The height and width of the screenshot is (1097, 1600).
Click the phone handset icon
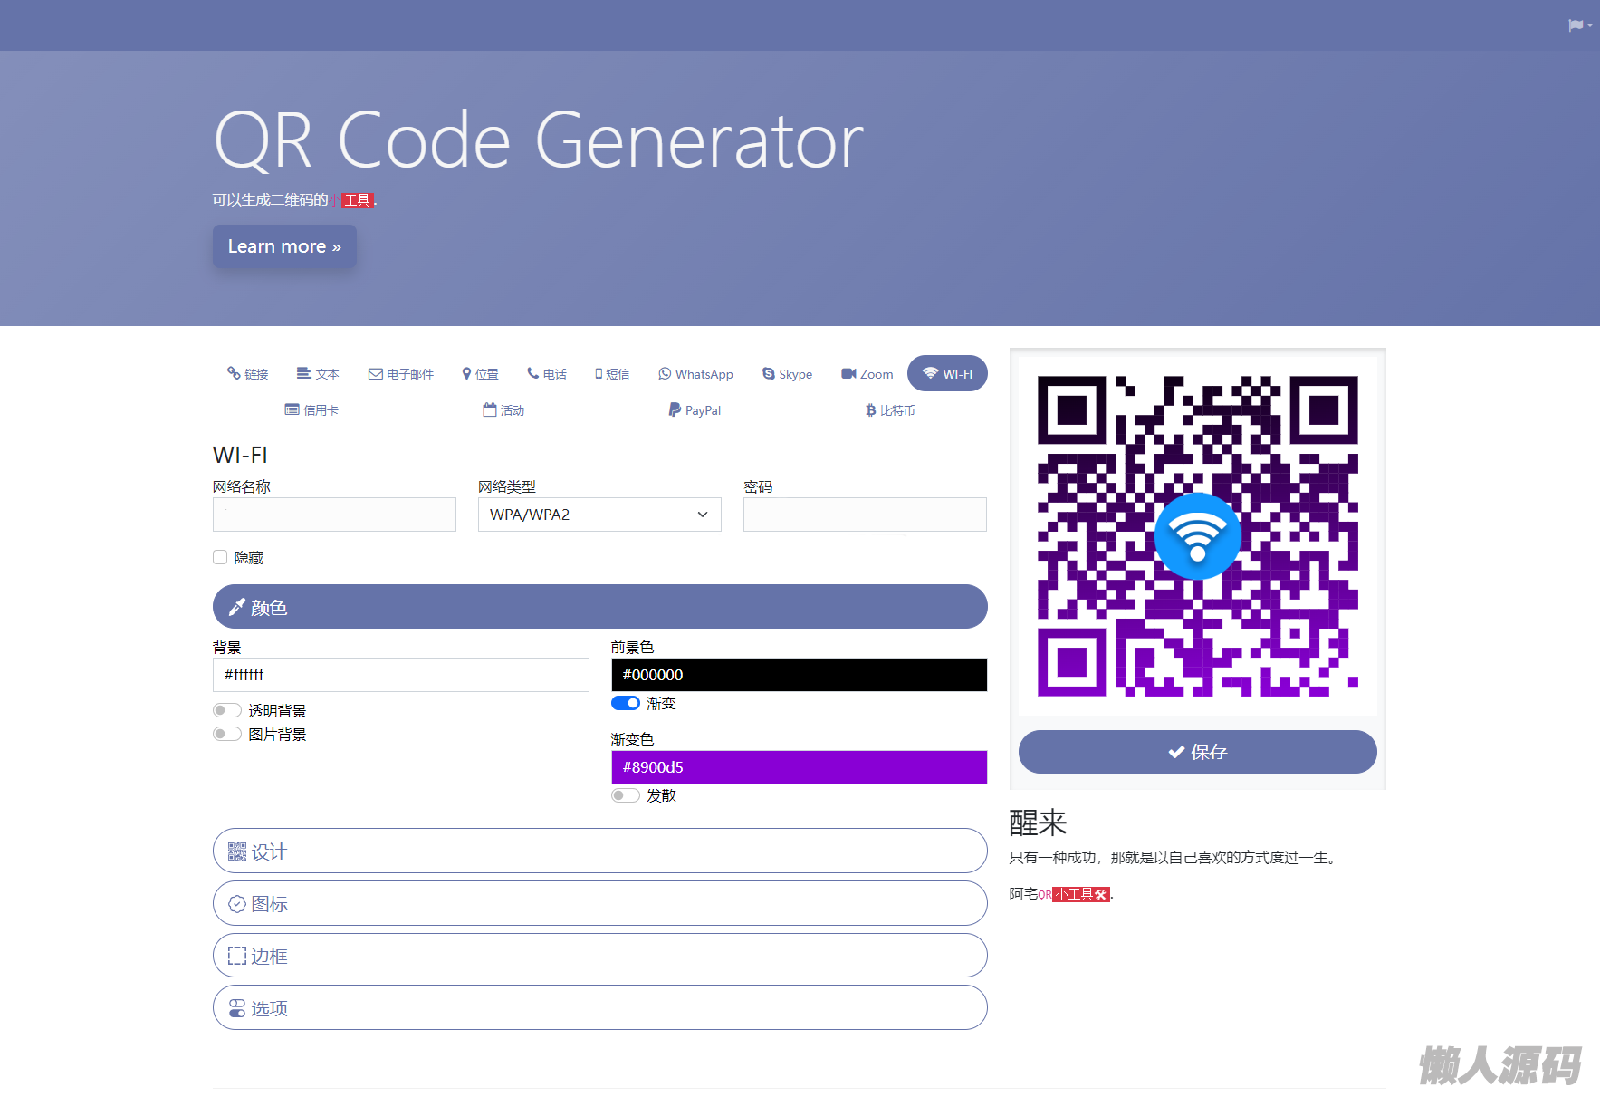coord(533,373)
